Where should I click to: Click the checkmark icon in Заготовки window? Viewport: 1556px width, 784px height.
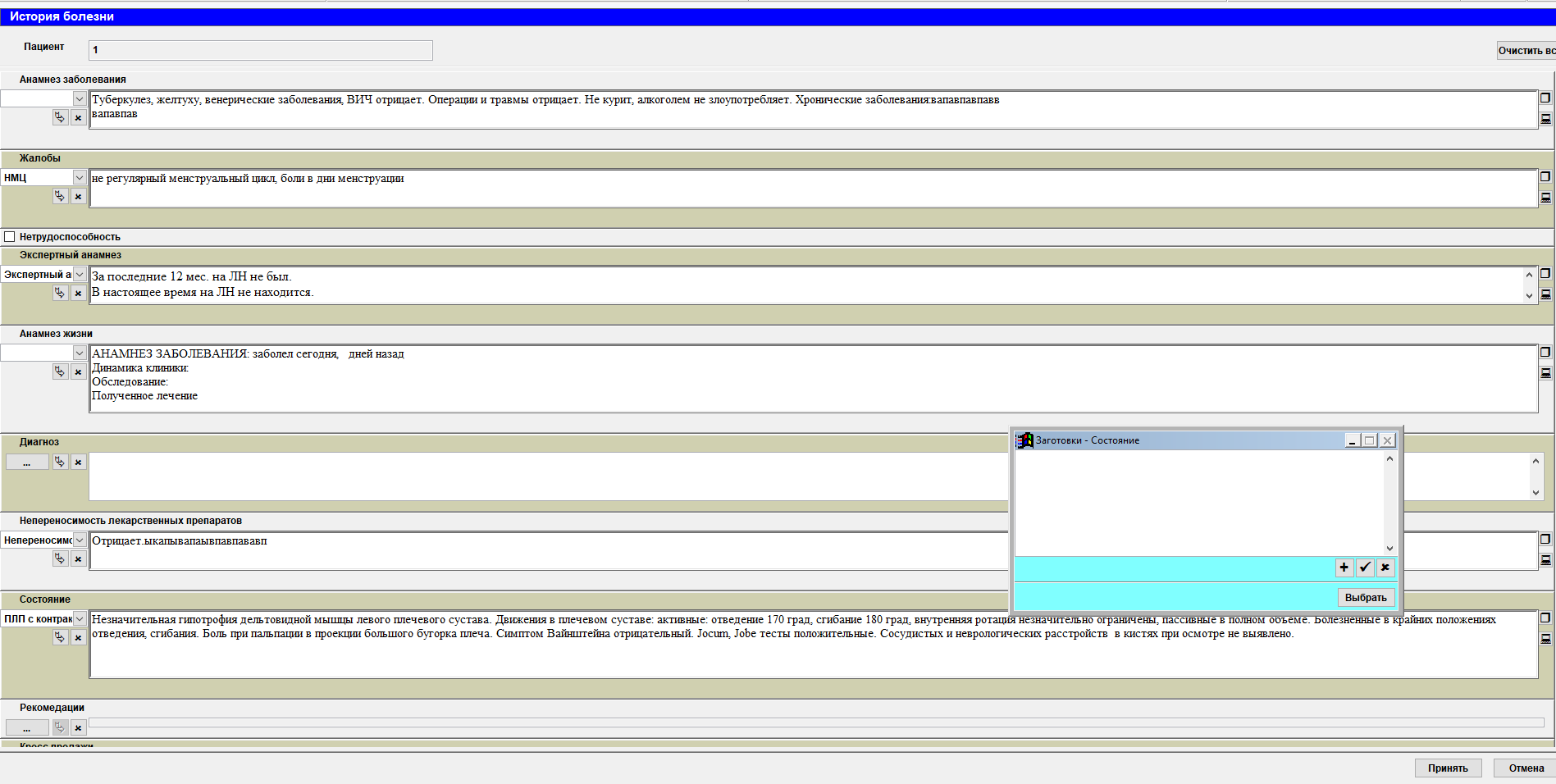click(1365, 567)
